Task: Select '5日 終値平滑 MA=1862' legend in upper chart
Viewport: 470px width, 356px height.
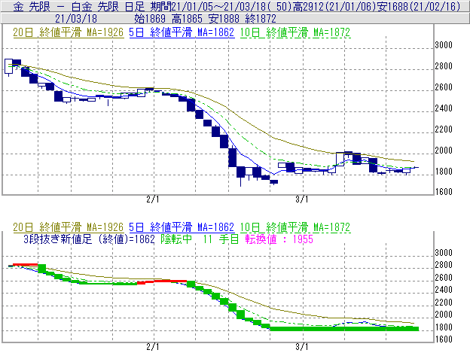Action: coord(182,32)
